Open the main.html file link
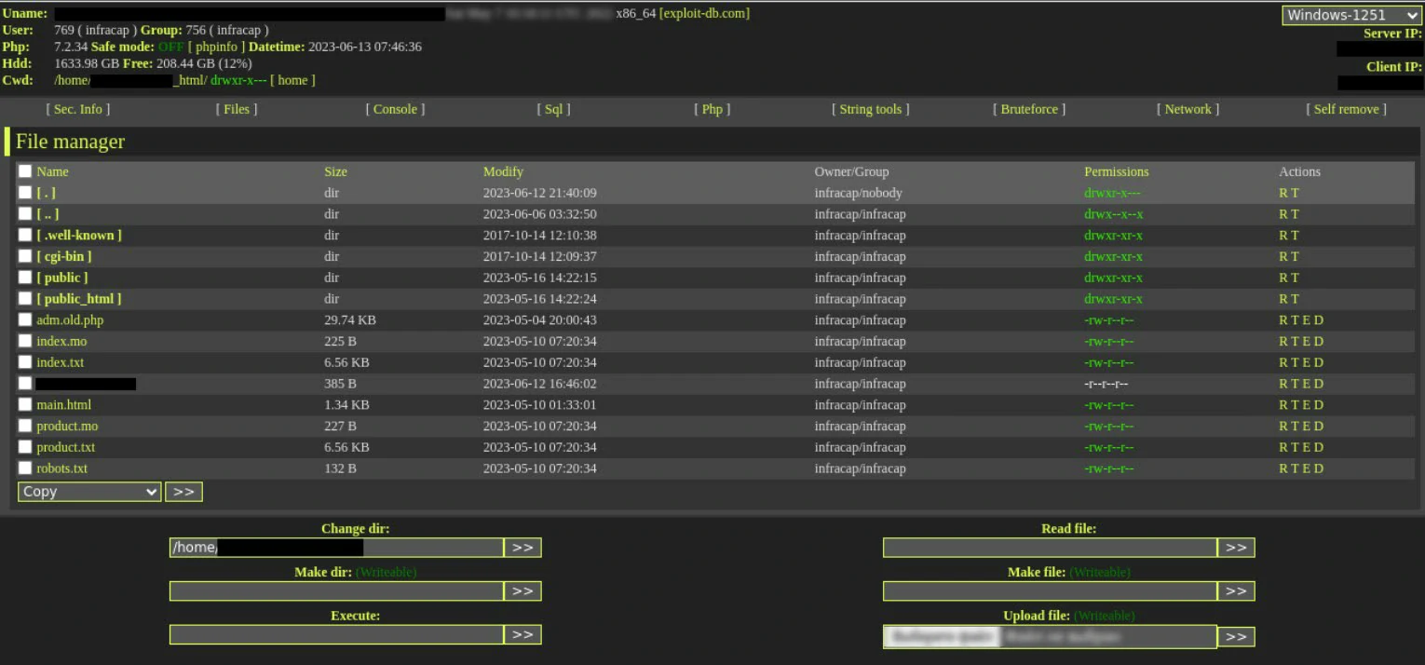The height and width of the screenshot is (665, 1425). pos(63,405)
